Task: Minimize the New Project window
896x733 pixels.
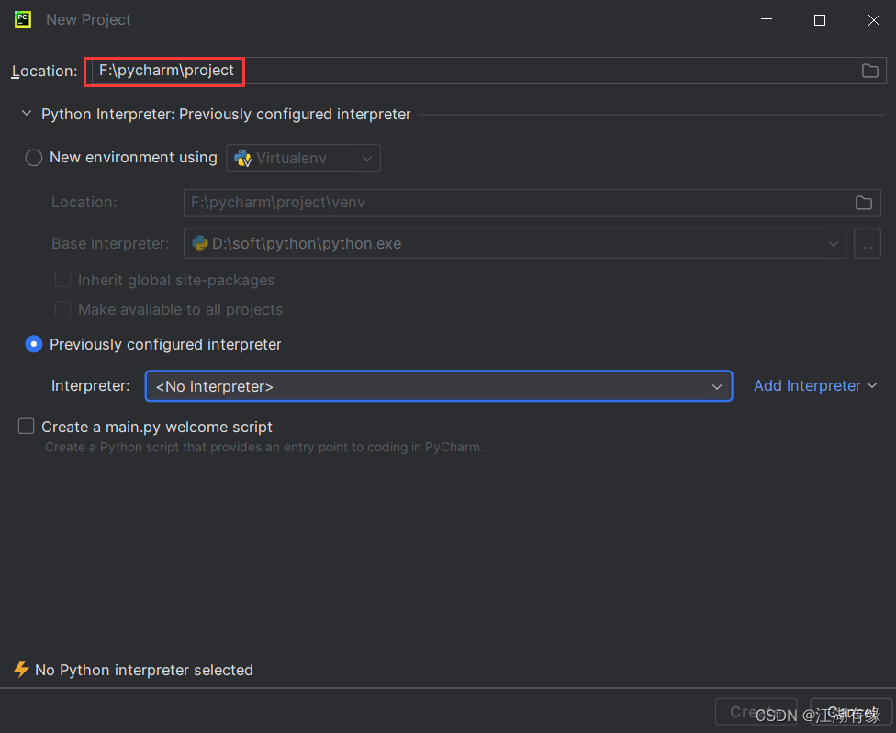Action: pyautogui.click(x=767, y=19)
